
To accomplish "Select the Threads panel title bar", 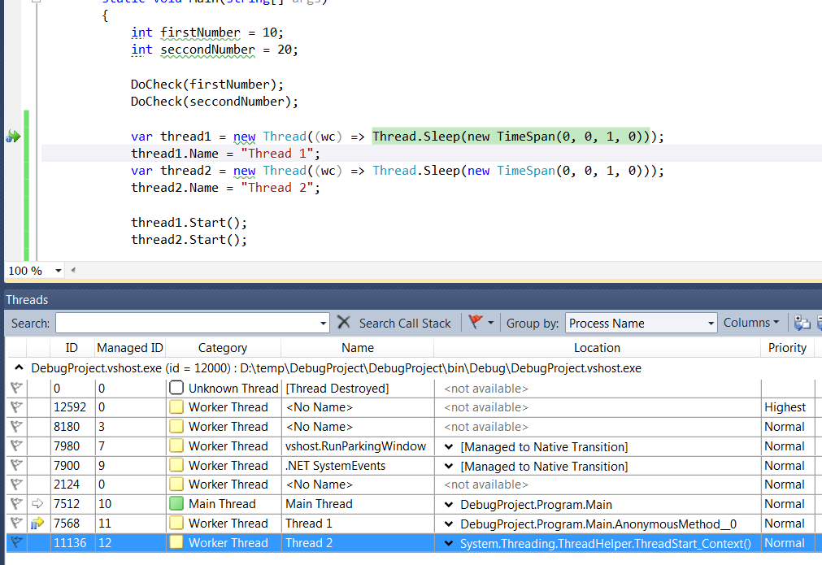I will pos(27,299).
